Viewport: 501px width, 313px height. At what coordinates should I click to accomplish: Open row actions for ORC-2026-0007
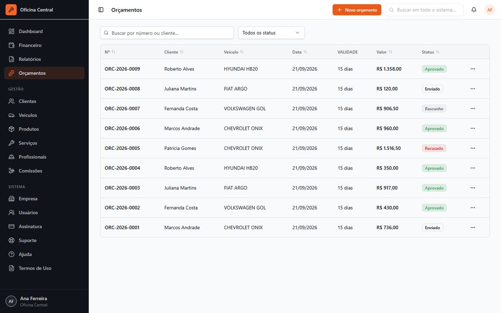(473, 109)
